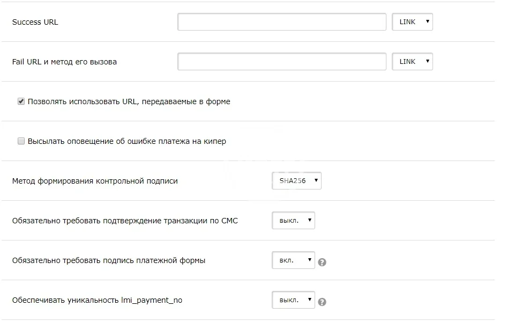This screenshot has width=529, height=328.
Task: Click into the Fail URL text field
Action: pyautogui.click(x=282, y=62)
